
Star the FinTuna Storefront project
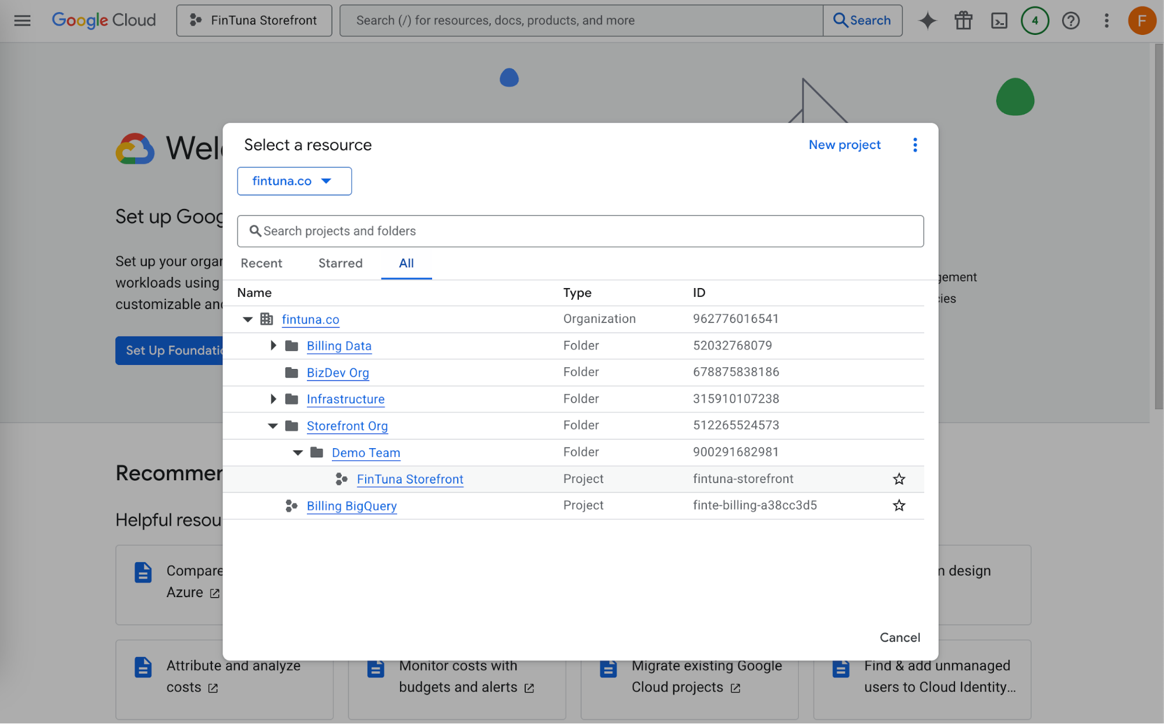coord(898,479)
